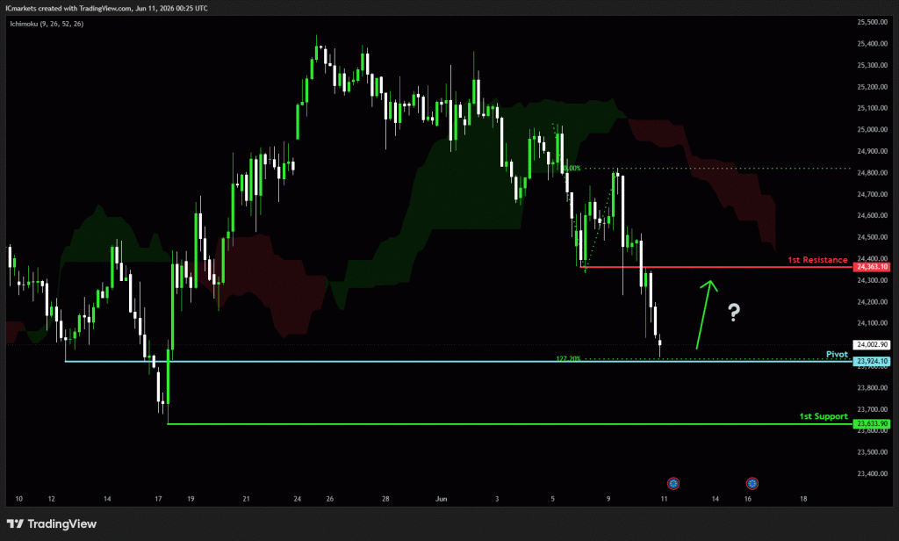Click the current price label 24,002.90
The width and height of the screenshot is (899, 541).
[x=872, y=345]
